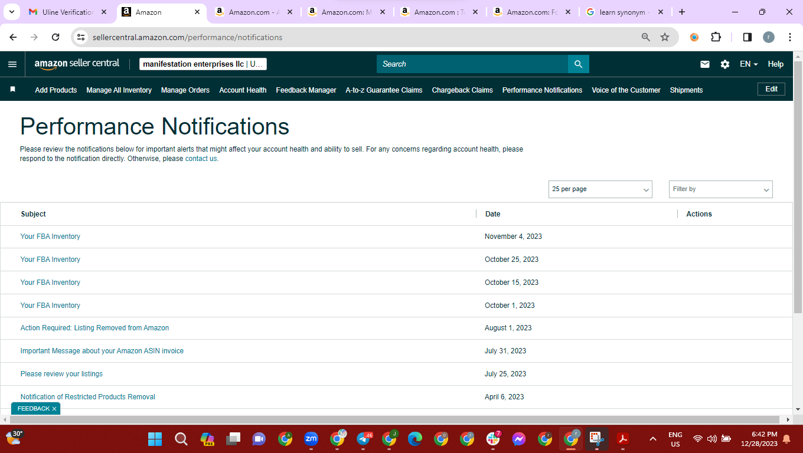Open Microsoft Edge from the taskbar
This screenshot has height=453, width=803.
tap(415, 439)
